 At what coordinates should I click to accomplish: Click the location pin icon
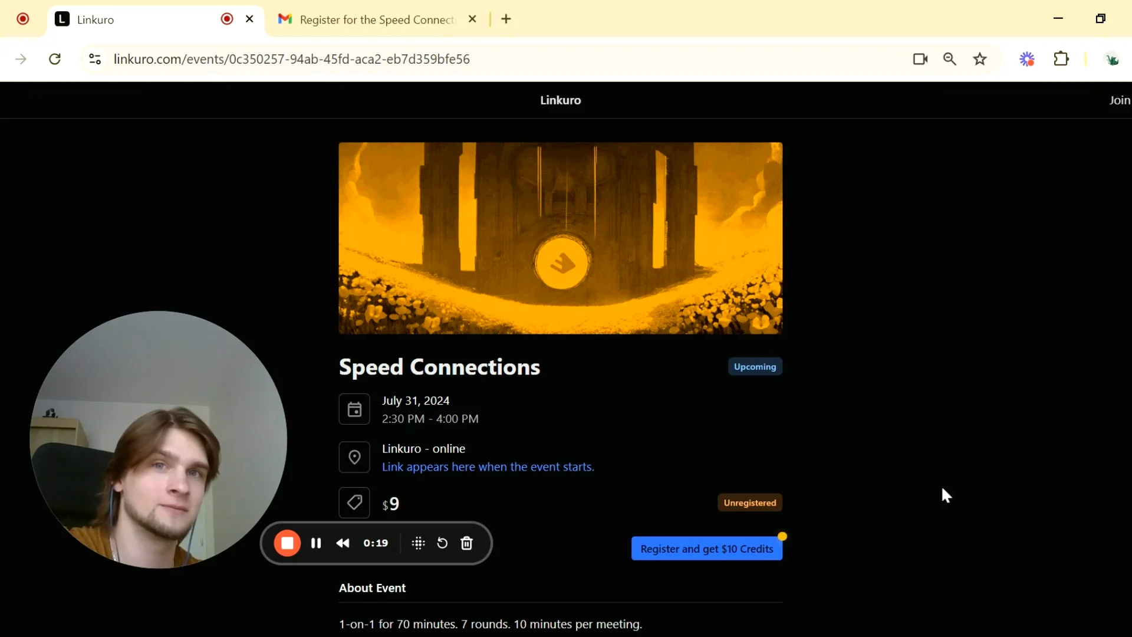354,457
